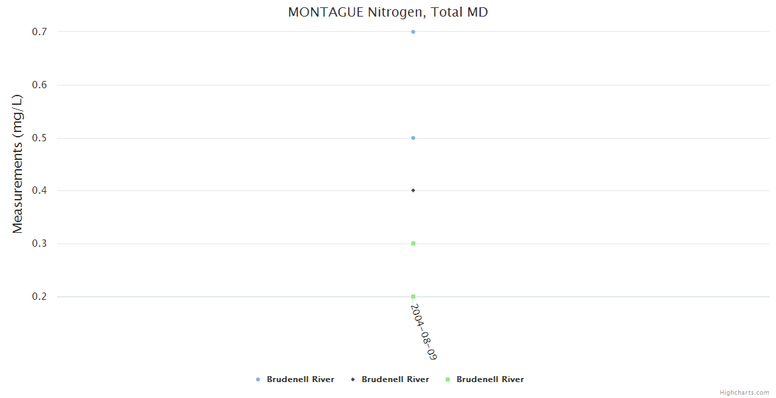Click the 2004-08-09 date axis label
Viewport: 776px width, 398px height.
click(x=423, y=332)
